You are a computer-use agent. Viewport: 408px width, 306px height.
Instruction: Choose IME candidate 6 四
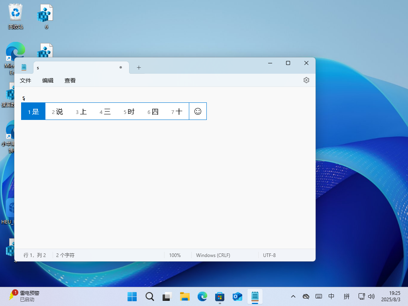click(x=153, y=112)
